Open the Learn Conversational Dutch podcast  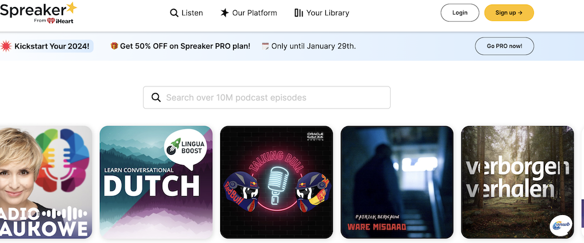(156, 182)
